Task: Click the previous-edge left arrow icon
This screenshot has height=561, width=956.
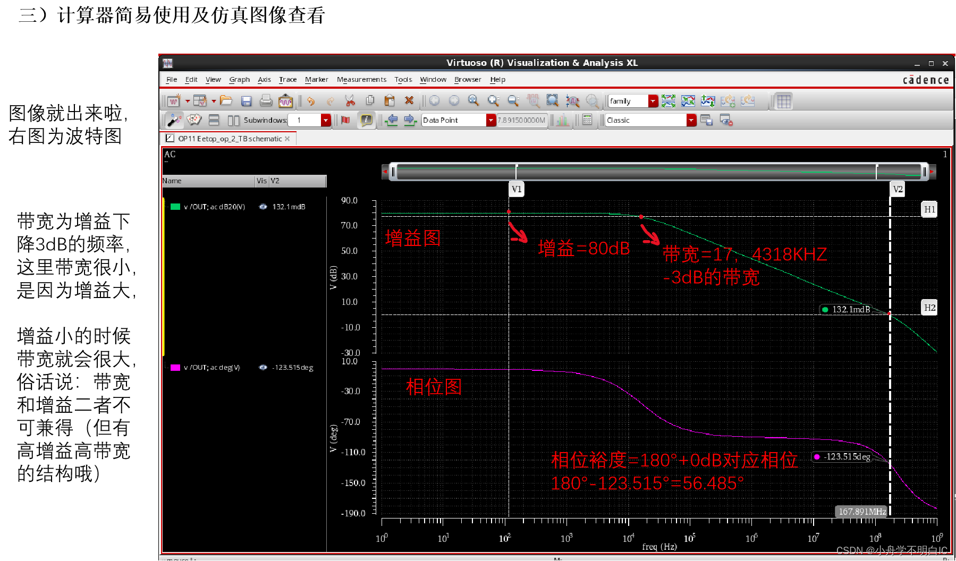Action: tap(392, 120)
